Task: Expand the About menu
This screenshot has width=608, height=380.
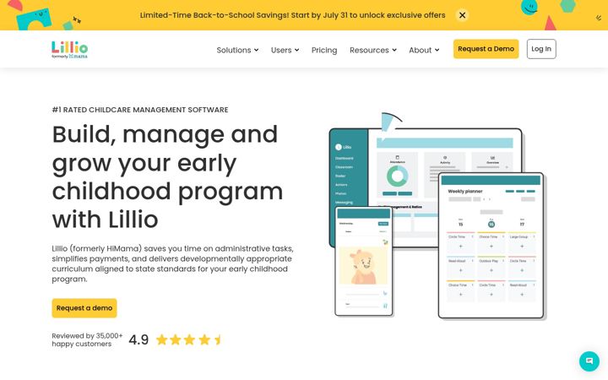Action: pyautogui.click(x=424, y=50)
